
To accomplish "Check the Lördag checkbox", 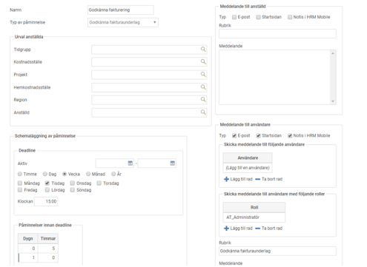I will (47, 190).
